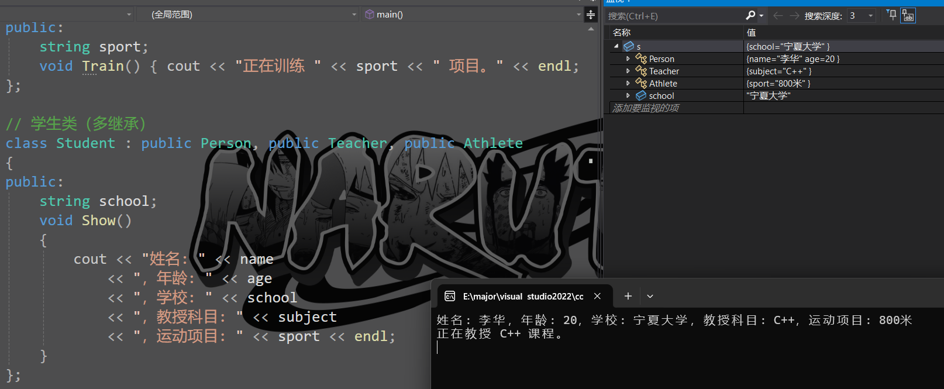Click the 'string school;' declaration line
This screenshot has width=944, height=389.
point(98,201)
